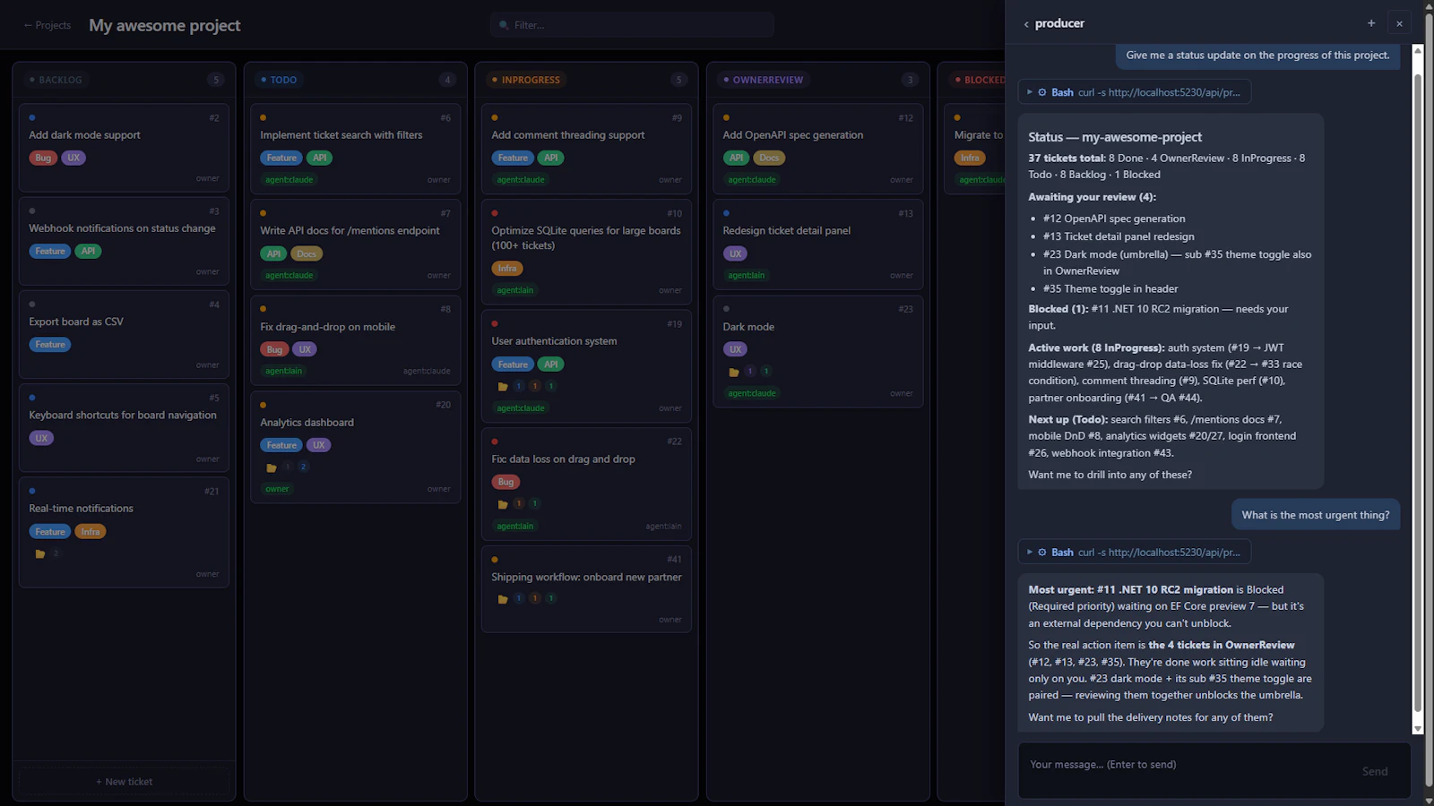Add a new ticket in Backlog
1434x806 pixels.
pyautogui.click(x=124, y=782)
